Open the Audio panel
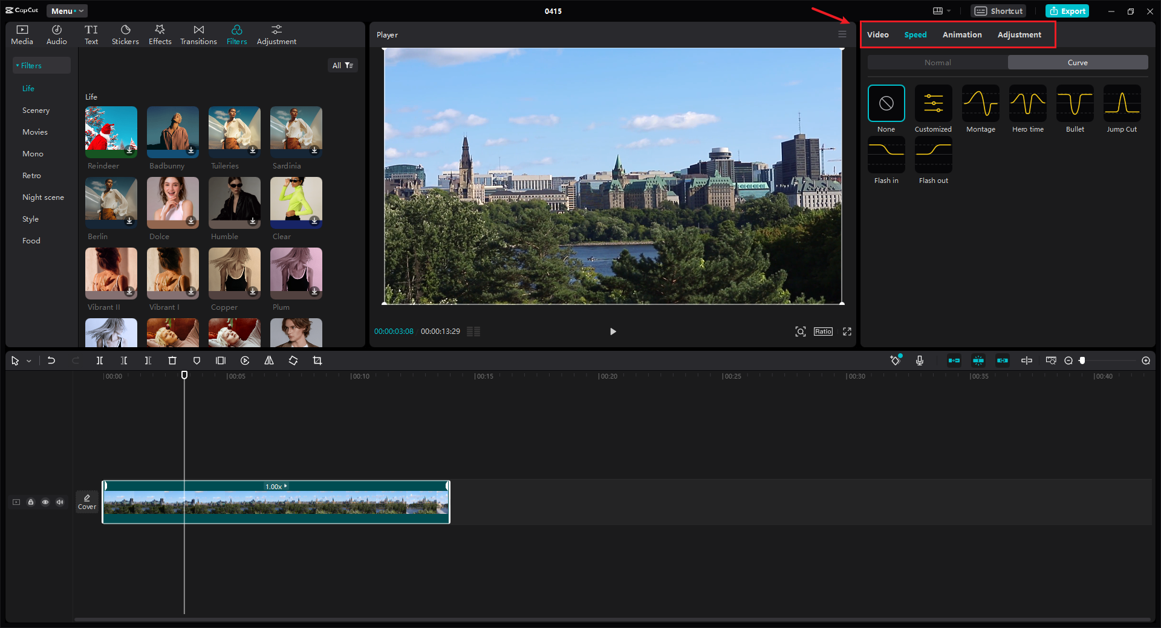The image size is (1161, 628). (x=57, y=35)
